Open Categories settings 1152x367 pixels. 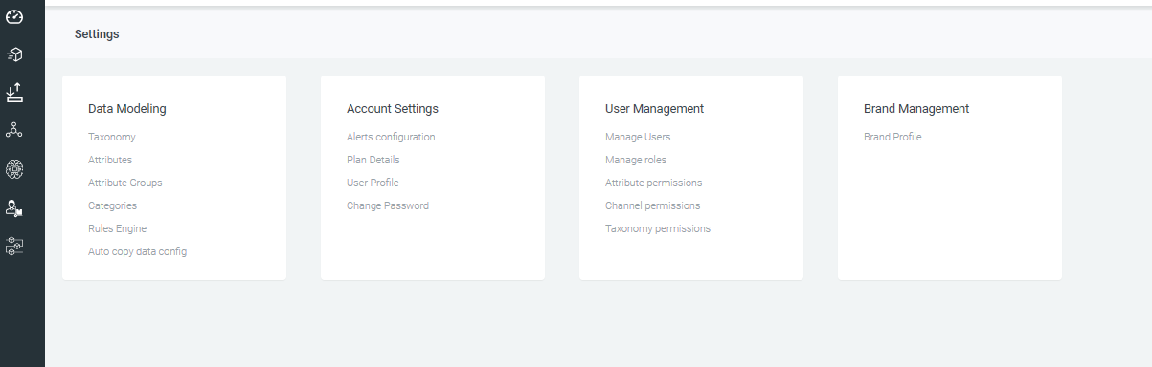click(x=112, y=205)
